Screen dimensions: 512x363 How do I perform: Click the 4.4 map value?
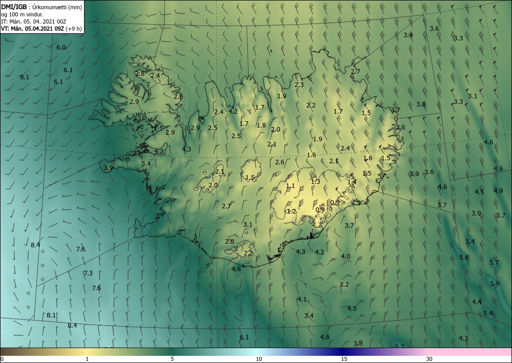tap(477, 302)
